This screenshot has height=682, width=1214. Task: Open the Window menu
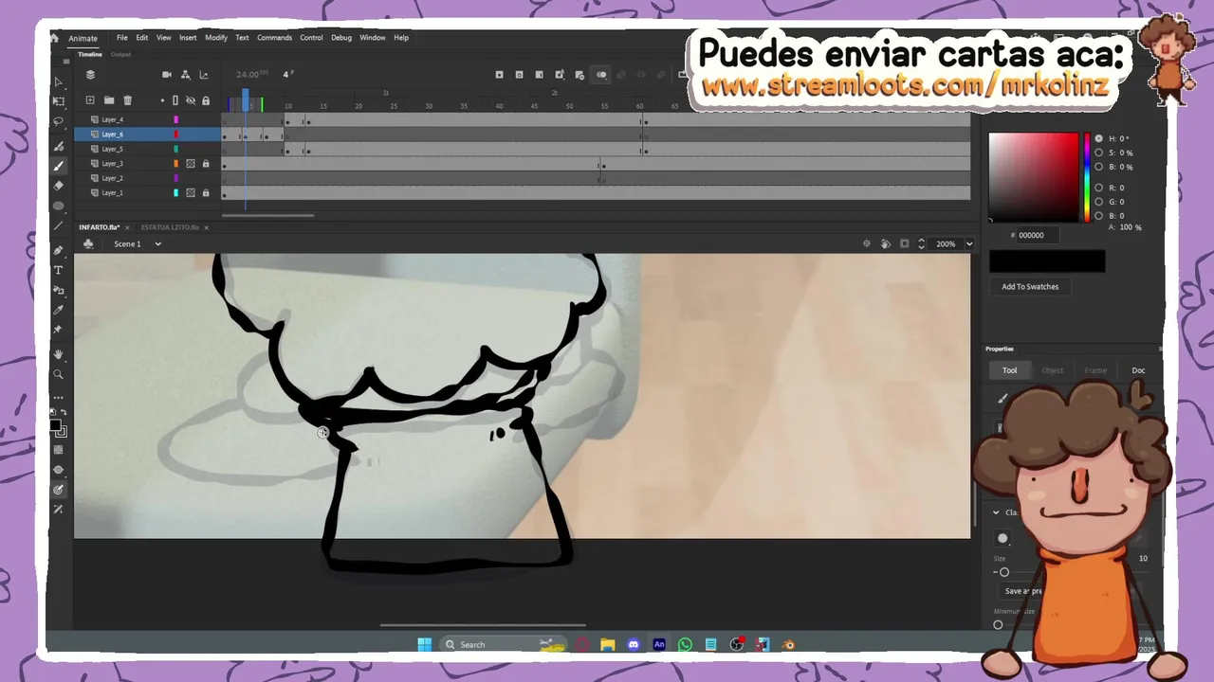(x=373, y=38)
